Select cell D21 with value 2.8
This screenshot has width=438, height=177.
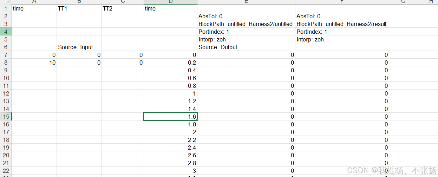point(170,163)
